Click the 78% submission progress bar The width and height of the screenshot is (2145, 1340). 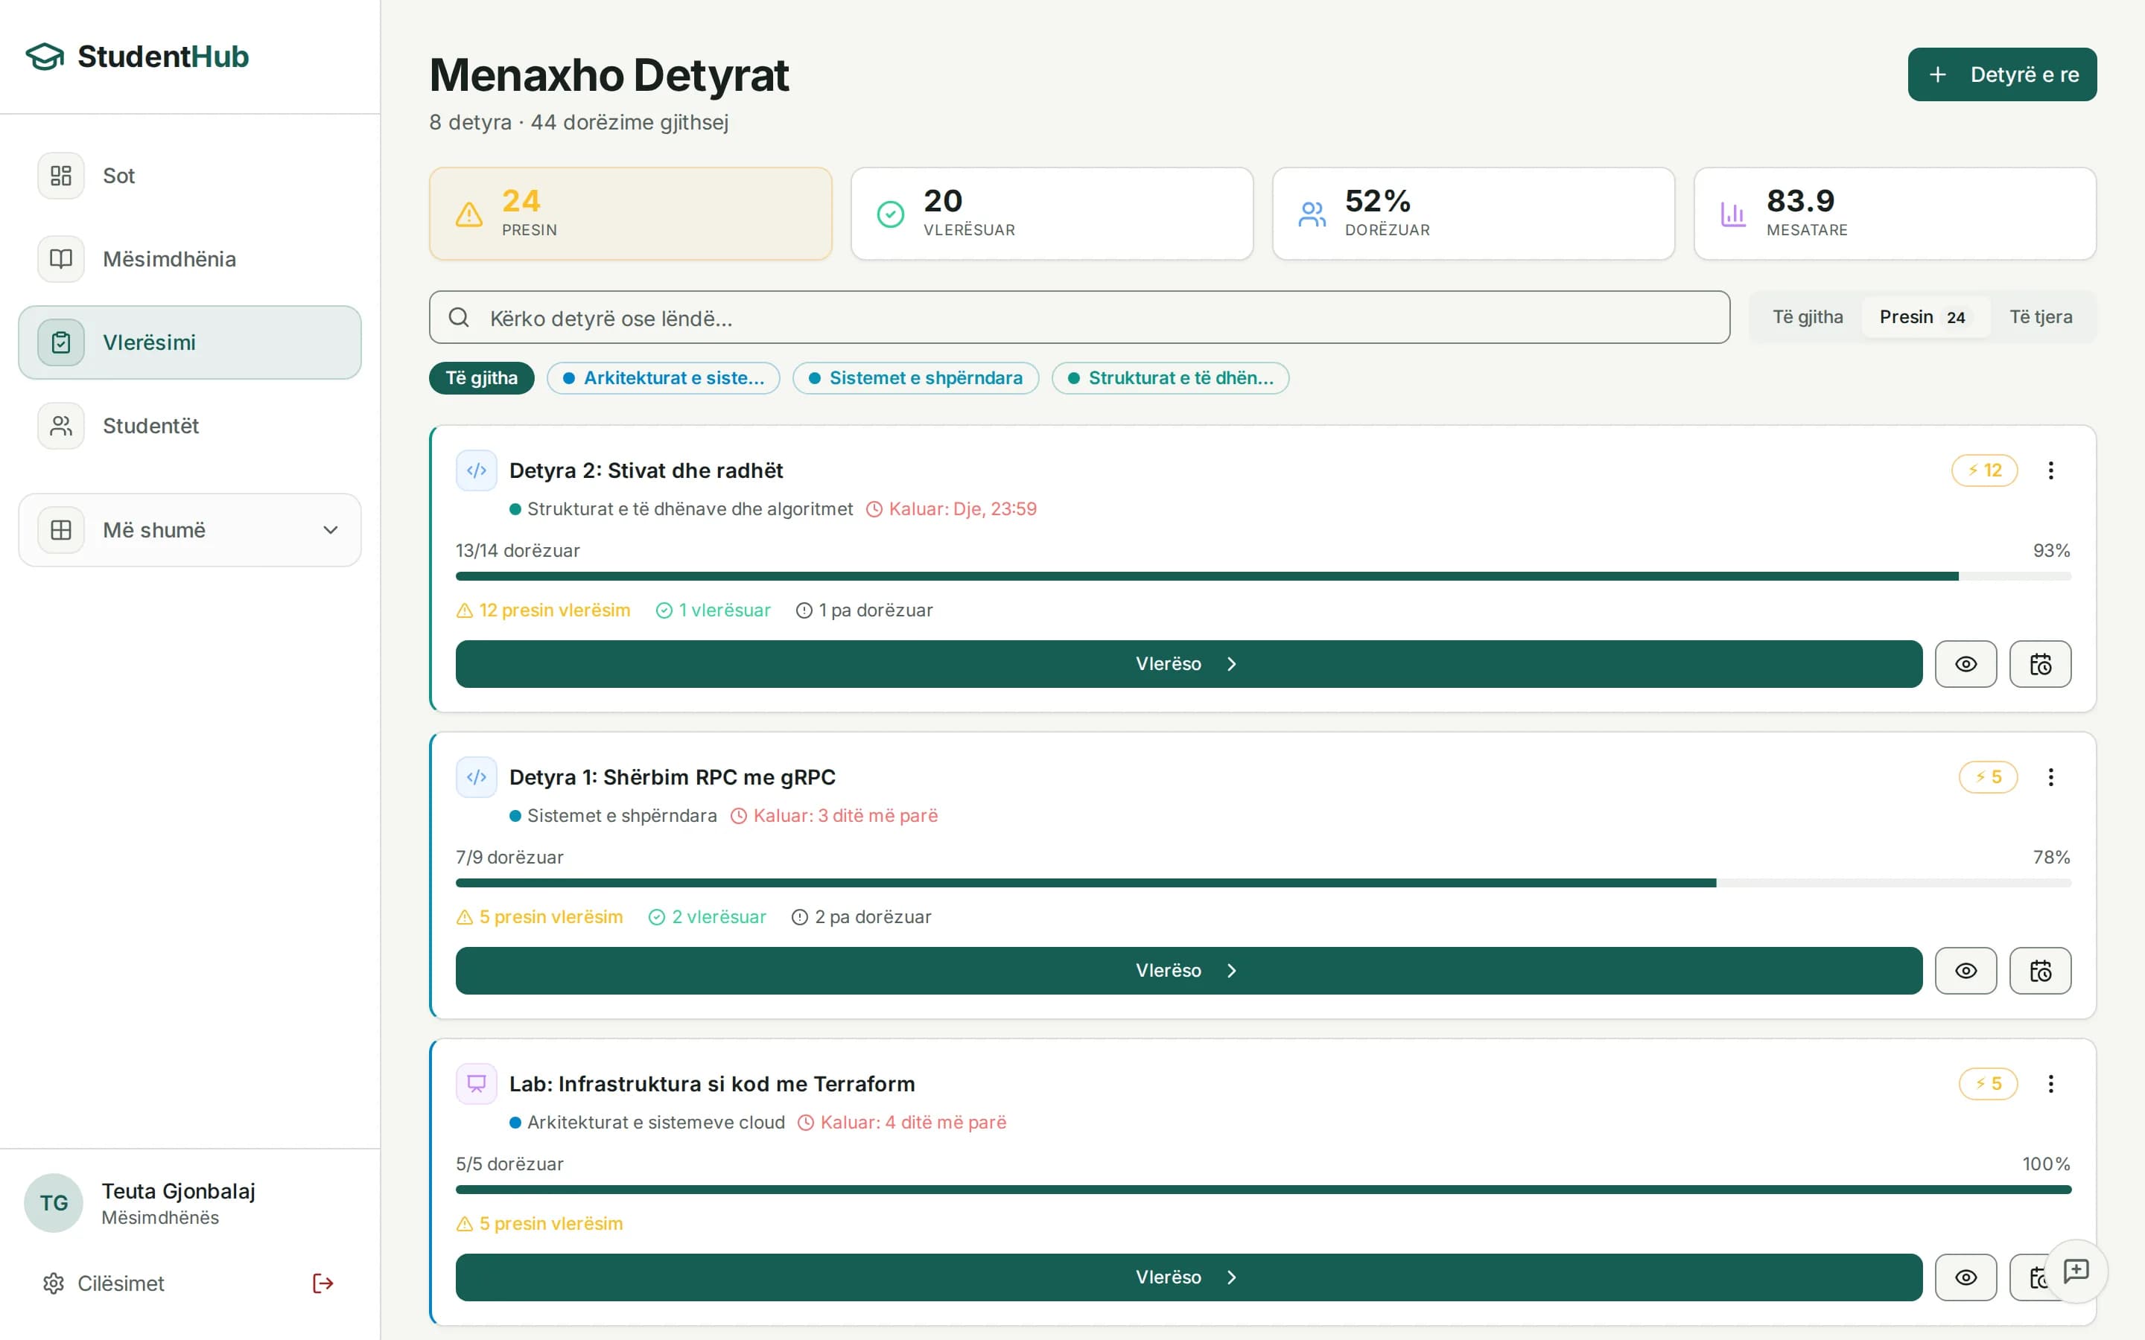pyautogui.click(x=1263, y=883)
